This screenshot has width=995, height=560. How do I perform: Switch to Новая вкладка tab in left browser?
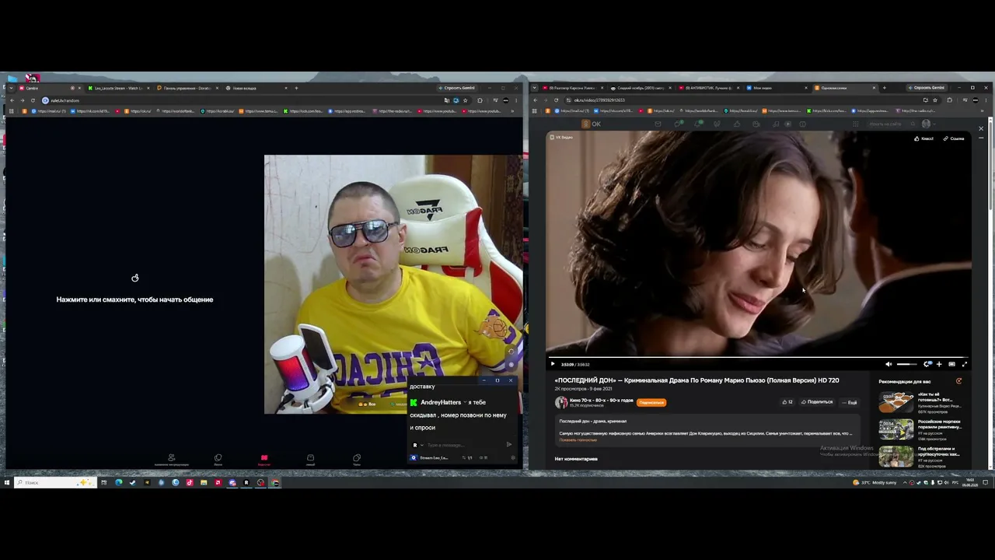256,88
